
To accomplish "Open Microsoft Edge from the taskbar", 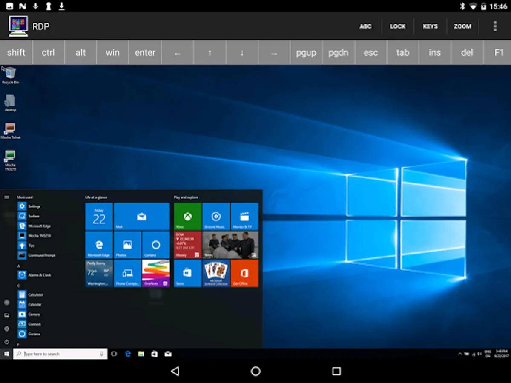I will tap(128, 354).
